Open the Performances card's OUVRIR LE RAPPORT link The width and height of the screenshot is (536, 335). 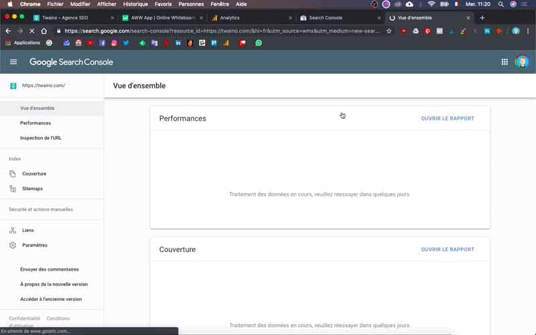click(x=448, y=119)
